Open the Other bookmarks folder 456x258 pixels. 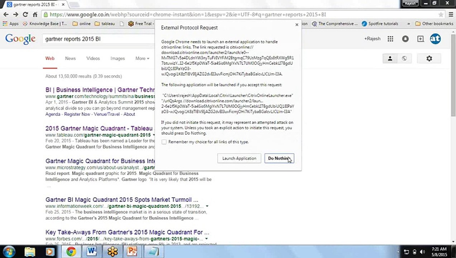pyautogui.click(x=434, y=24)
